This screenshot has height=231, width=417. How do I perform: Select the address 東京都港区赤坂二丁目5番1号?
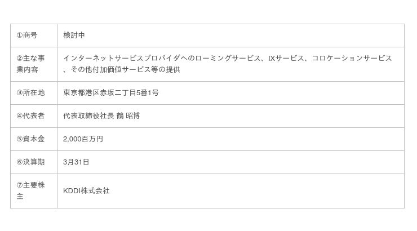[x=110, y=93]
